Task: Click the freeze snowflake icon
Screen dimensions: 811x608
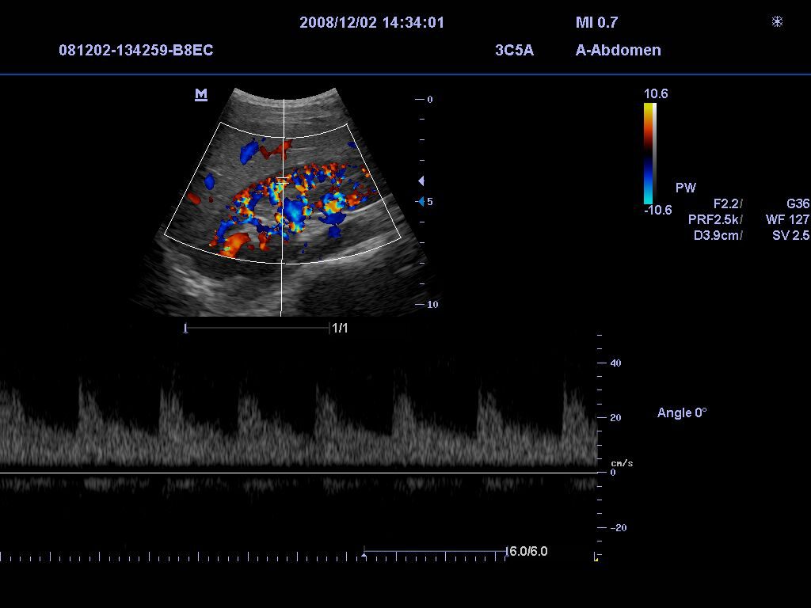Action: point(777,22)
